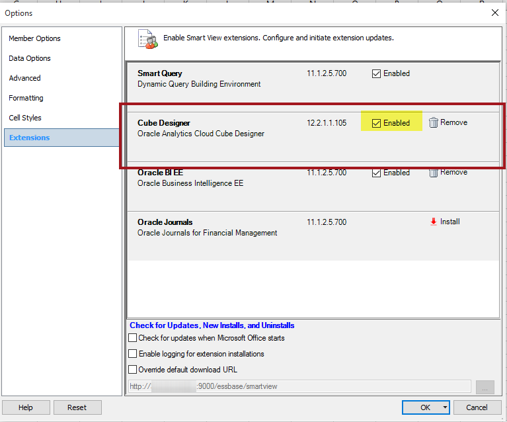Select the Smart Query extension name

[x=160, y=73]
